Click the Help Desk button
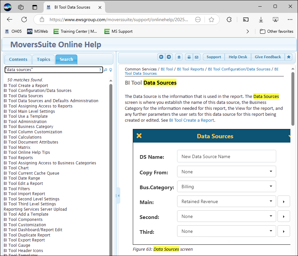298x256 pixels. [x=238, y=57]
